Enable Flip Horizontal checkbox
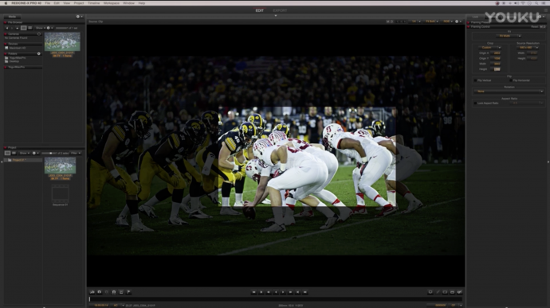Screen dimensions: 550x308 (x=511, y=80)
